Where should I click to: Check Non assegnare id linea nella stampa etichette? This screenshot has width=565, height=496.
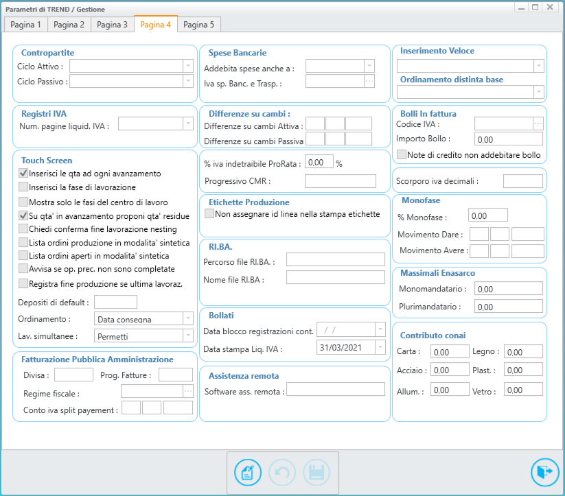coord(209,213)
